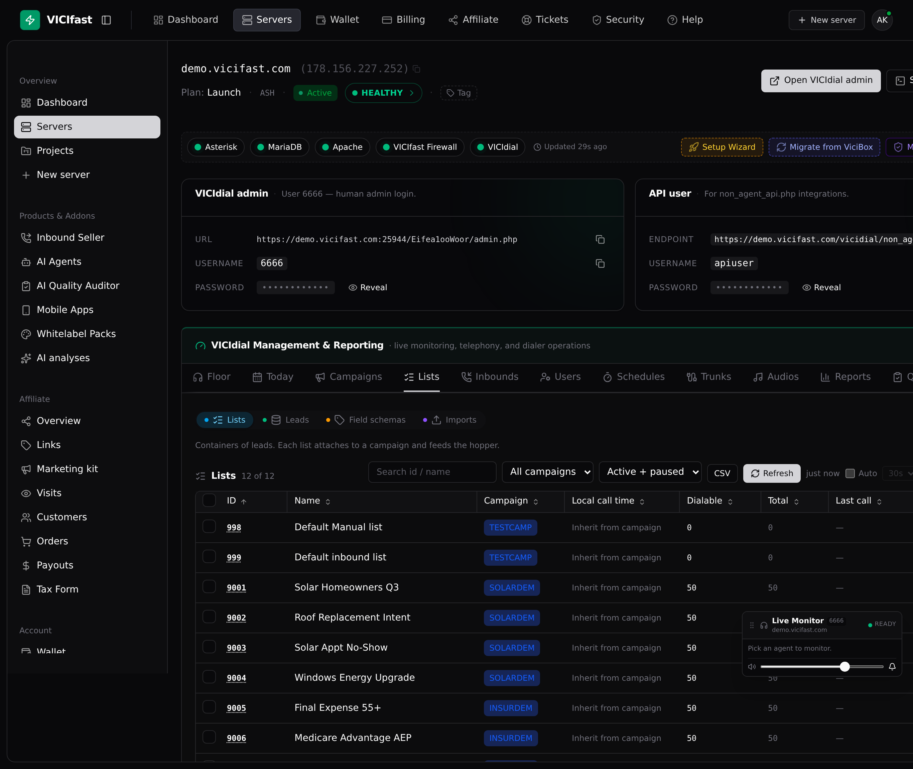This screenshot has width=913, height=769.
Task: Open the All campaigns dropdown
Action: click(547, 472)
